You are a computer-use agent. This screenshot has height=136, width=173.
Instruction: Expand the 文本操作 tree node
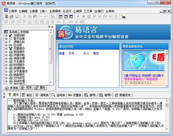[x=6, y=62]
